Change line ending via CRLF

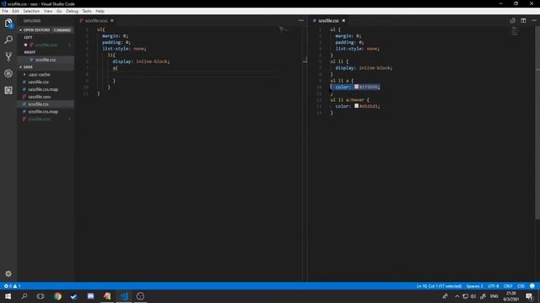click(508, 286)
